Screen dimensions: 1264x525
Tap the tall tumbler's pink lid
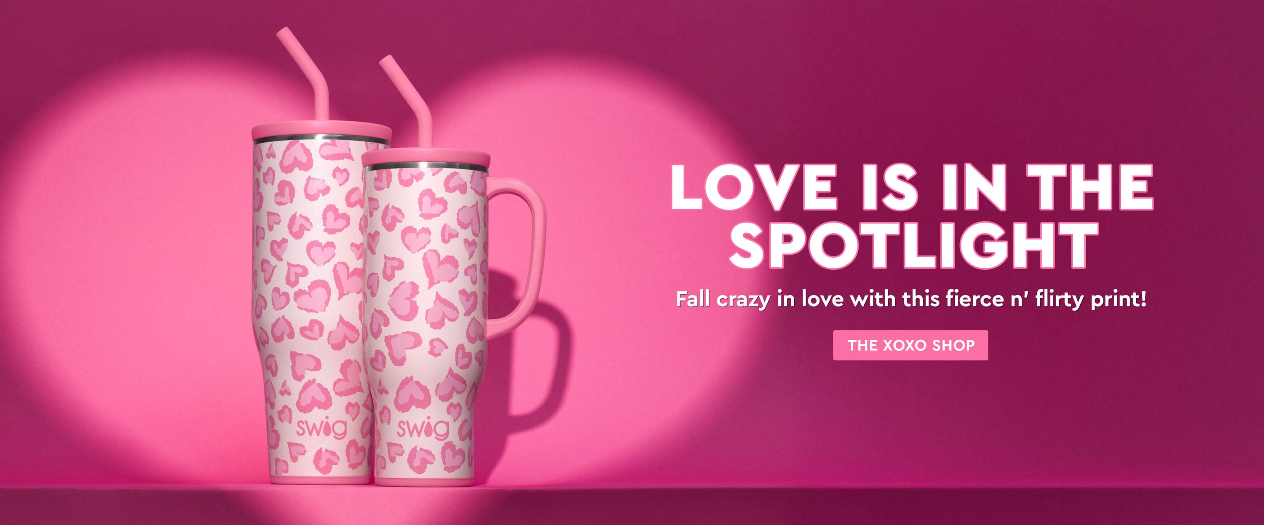pos(321,131)
